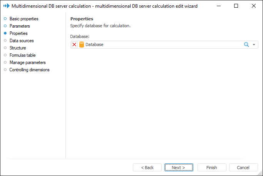Screen dimensions: 263x176
Task: Go to Manage parameters step
Action: (27, 63)
